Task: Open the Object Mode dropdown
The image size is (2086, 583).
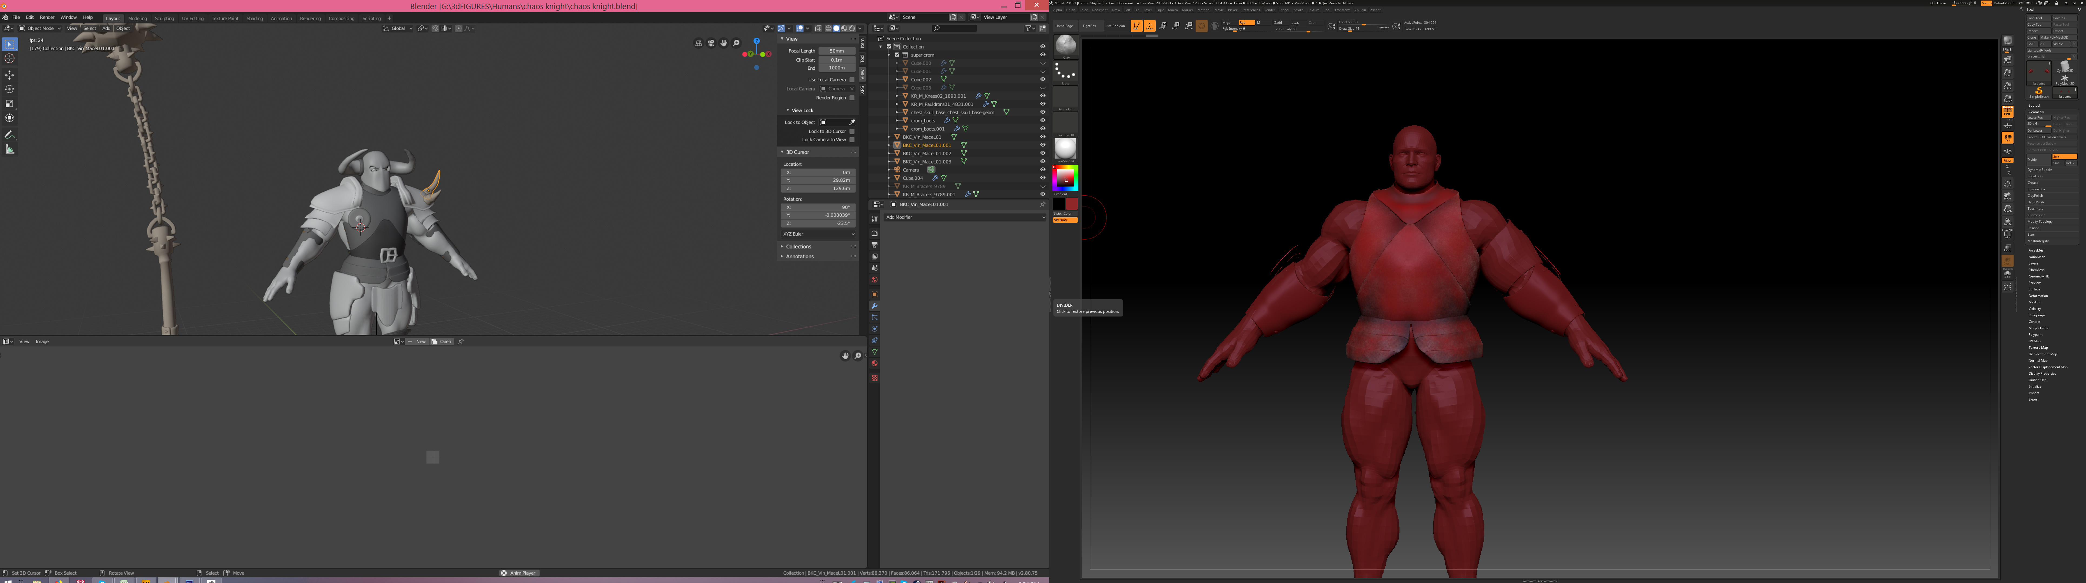Action: pyautogui.click(x=41, y=28)
